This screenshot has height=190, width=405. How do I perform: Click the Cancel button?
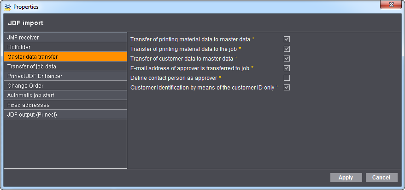(381, 178)
